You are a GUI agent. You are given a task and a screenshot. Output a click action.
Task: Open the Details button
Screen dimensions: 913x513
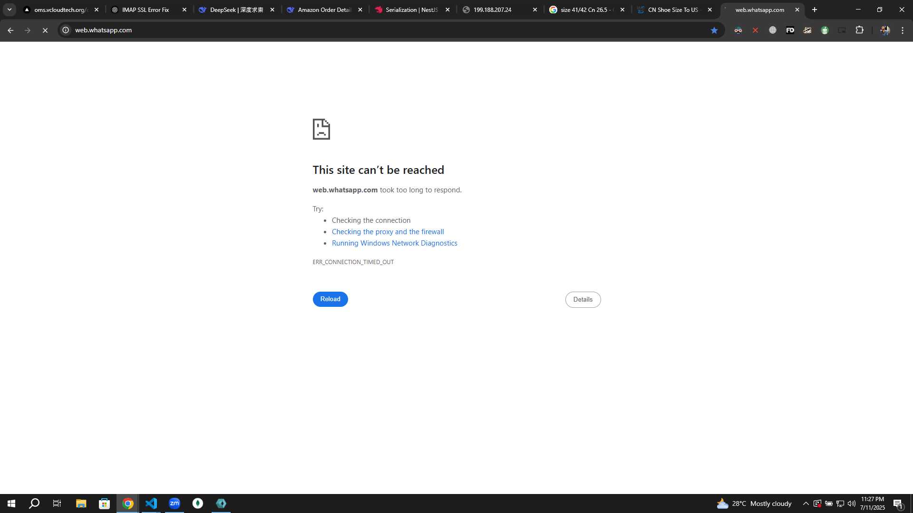tap(583, 300)
